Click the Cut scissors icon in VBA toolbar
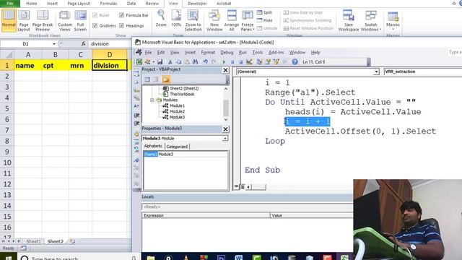Screen dimensions: 462x260 pos(170,62)
